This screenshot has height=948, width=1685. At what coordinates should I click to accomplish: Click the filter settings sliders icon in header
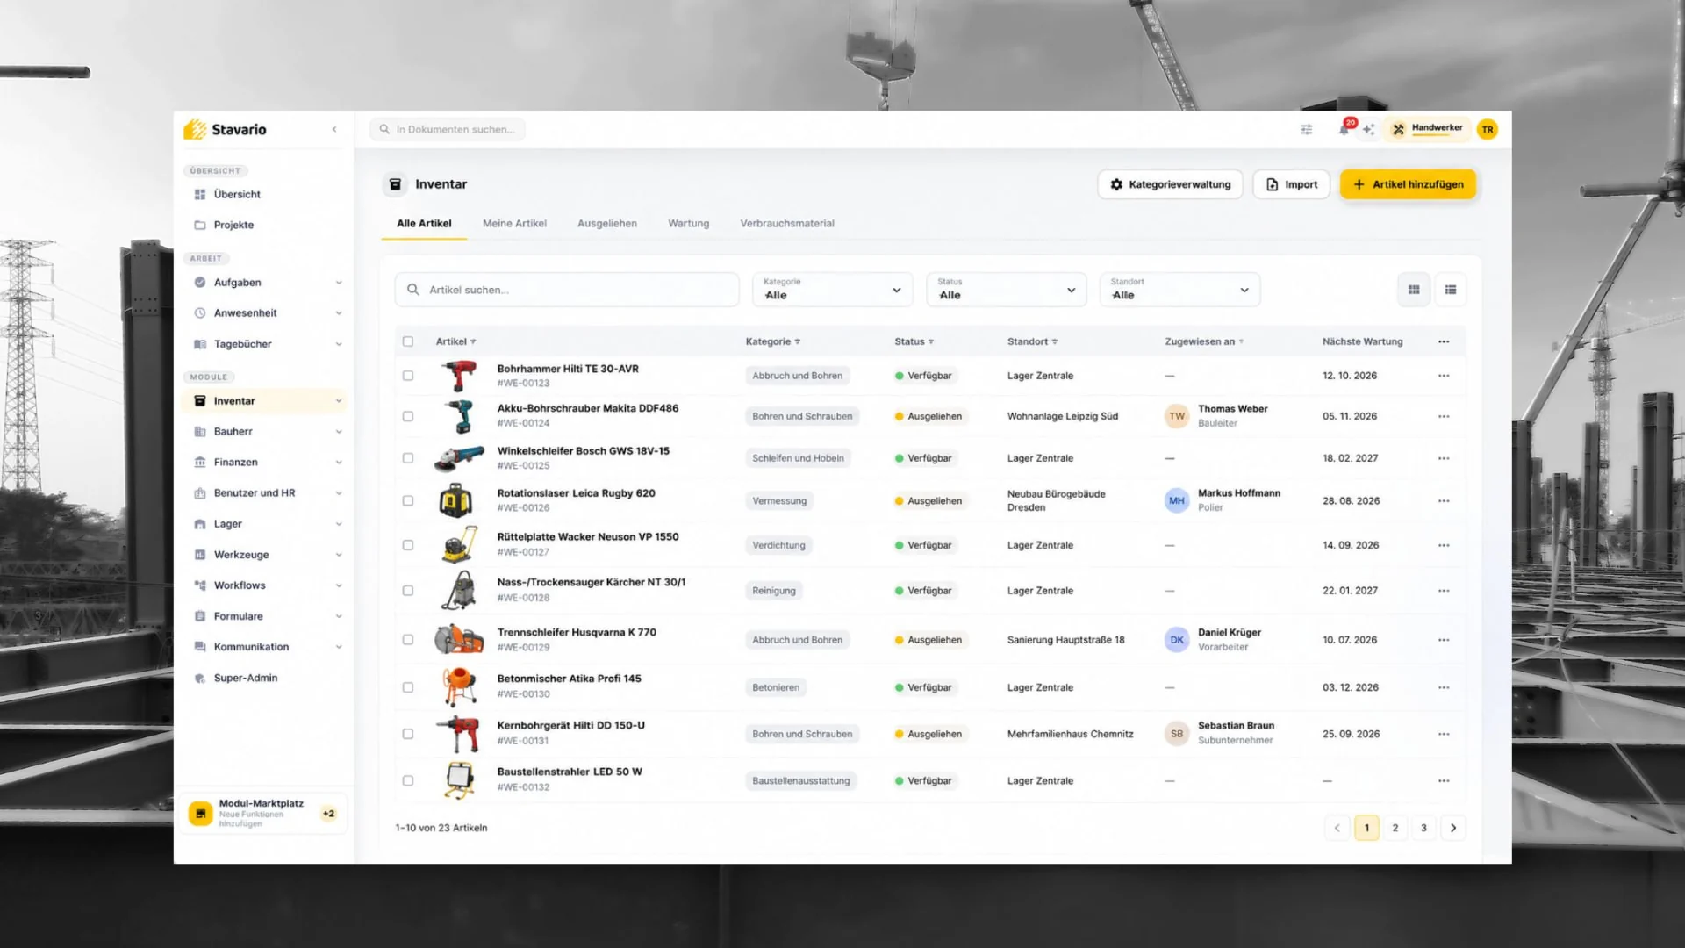1306,130
